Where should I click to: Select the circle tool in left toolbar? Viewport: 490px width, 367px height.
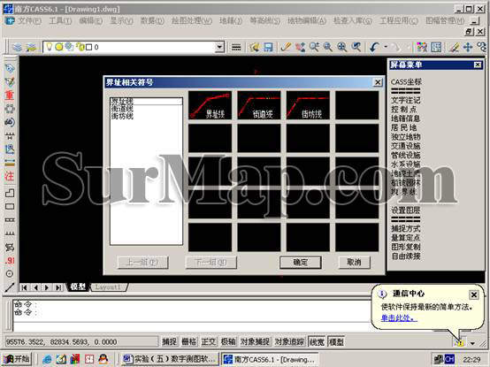(10, 274)
